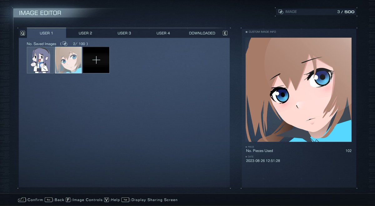375x206 pixels.
Task: Open Help from the footer
Action: [x=115, y=200]
